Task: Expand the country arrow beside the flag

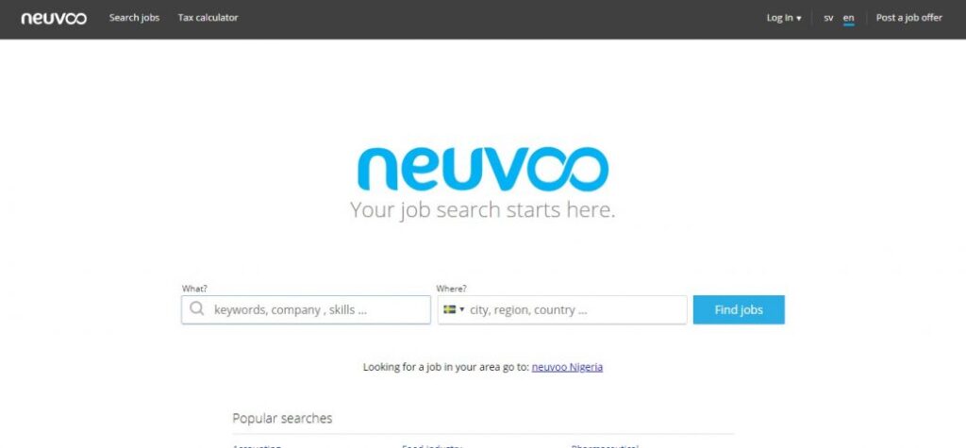Action: 462,309
